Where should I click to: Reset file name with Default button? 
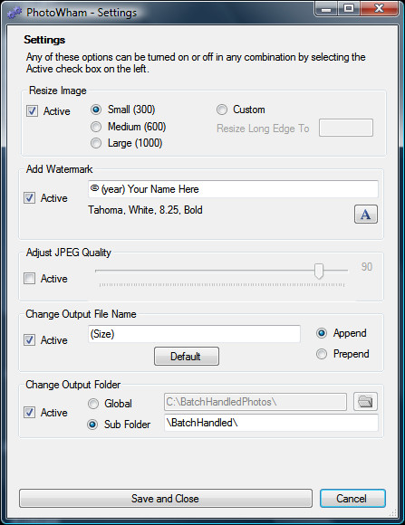pyautogui.click(x=187, y=357)
